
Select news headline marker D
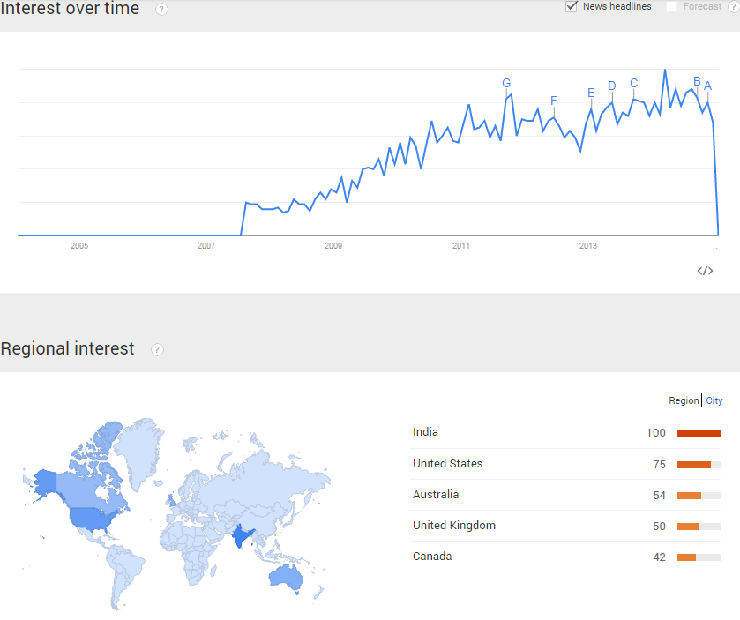(611, 86)
